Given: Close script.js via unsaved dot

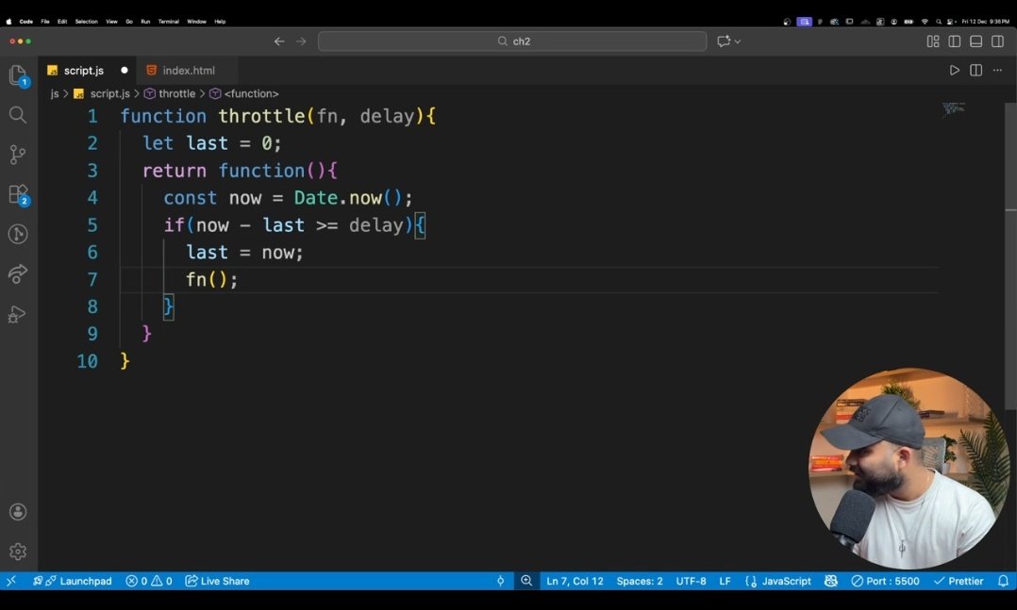Looking at the screenshot, I should coord(125,70).
